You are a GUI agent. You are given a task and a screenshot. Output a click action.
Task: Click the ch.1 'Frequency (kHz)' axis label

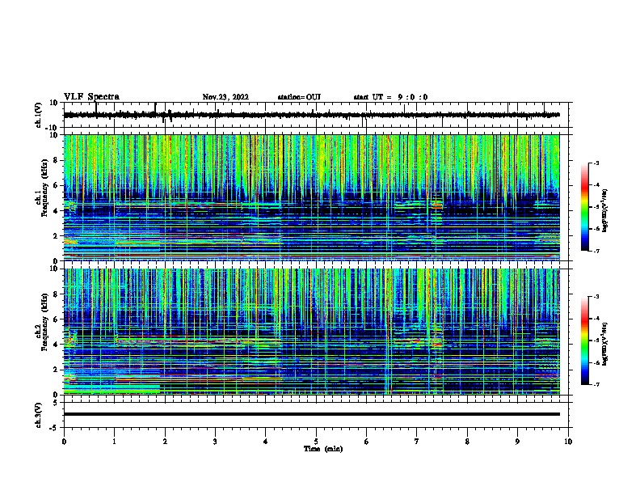pos(44,188)
